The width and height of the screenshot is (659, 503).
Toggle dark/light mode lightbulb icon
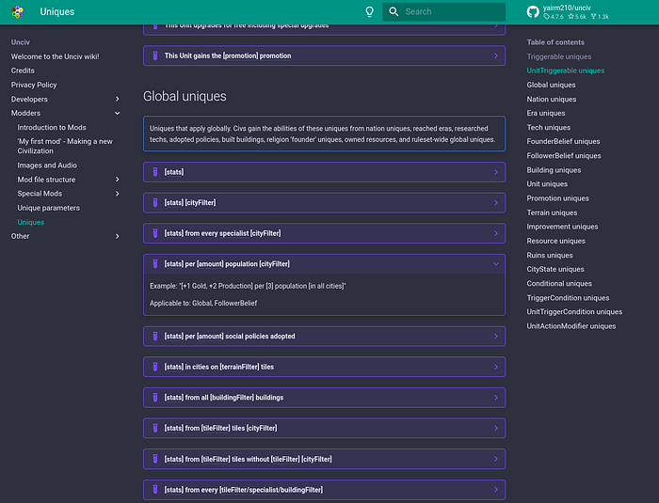pos(369,12)
